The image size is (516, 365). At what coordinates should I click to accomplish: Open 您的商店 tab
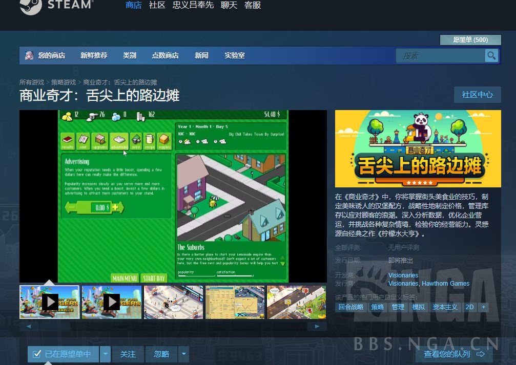tap(51, 55)
